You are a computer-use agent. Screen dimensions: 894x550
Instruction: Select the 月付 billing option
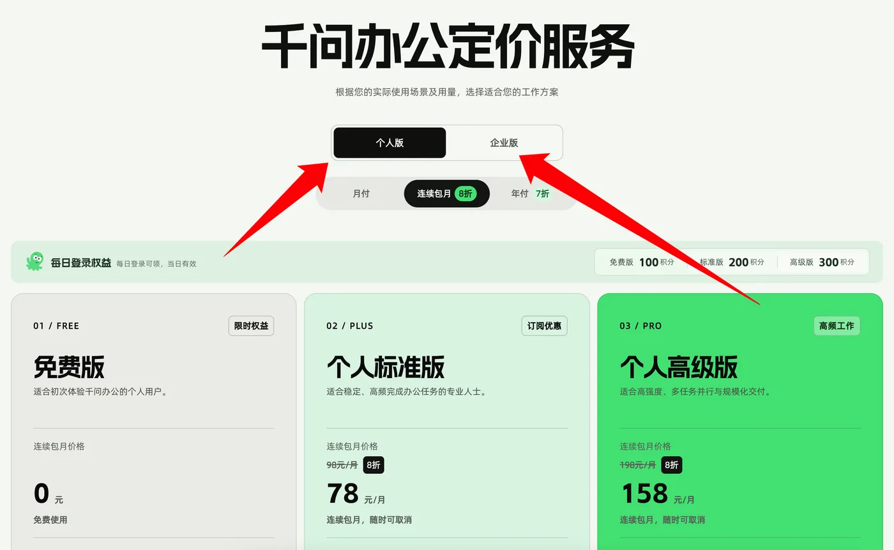361,194
